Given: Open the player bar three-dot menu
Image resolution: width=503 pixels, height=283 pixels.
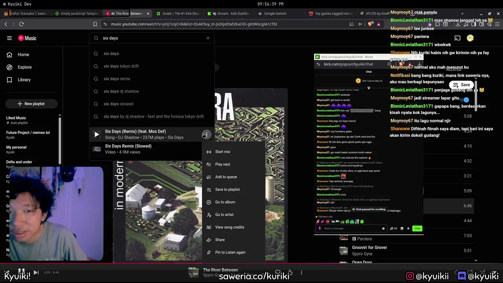Looking at the screenshot, I should (x=301, y=272).
